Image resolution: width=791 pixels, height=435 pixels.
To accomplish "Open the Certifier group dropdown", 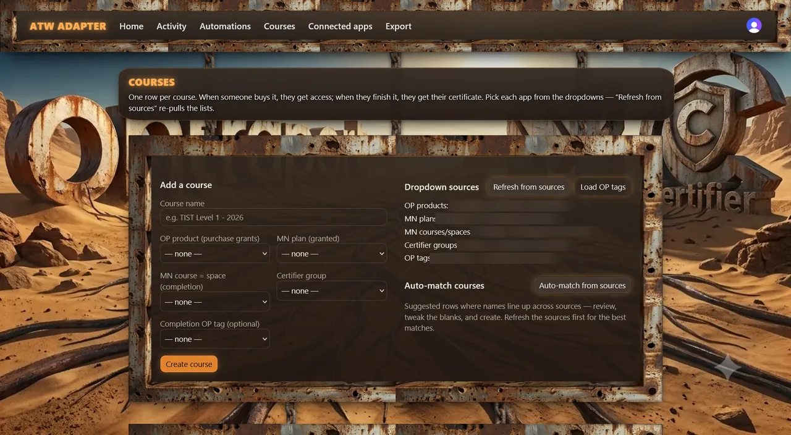I will pos(332,290).
